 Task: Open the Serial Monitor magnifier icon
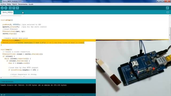pos(168,8)
